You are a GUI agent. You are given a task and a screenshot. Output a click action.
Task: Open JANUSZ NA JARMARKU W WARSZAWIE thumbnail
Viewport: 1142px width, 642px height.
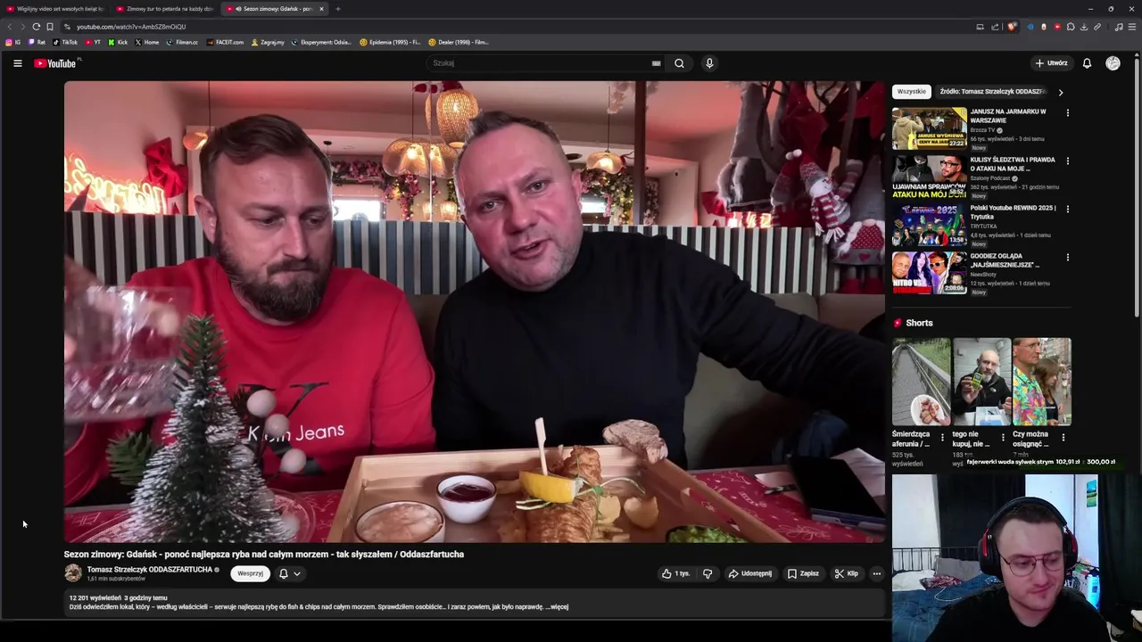point(930,128)
